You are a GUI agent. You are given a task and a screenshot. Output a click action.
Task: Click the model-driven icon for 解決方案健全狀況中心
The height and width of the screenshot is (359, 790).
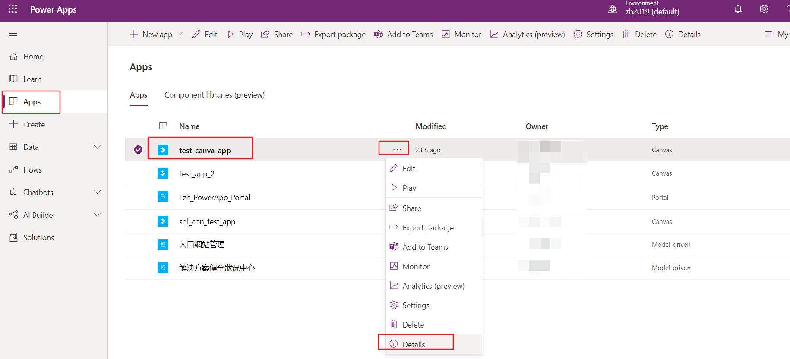coord(163,268)
